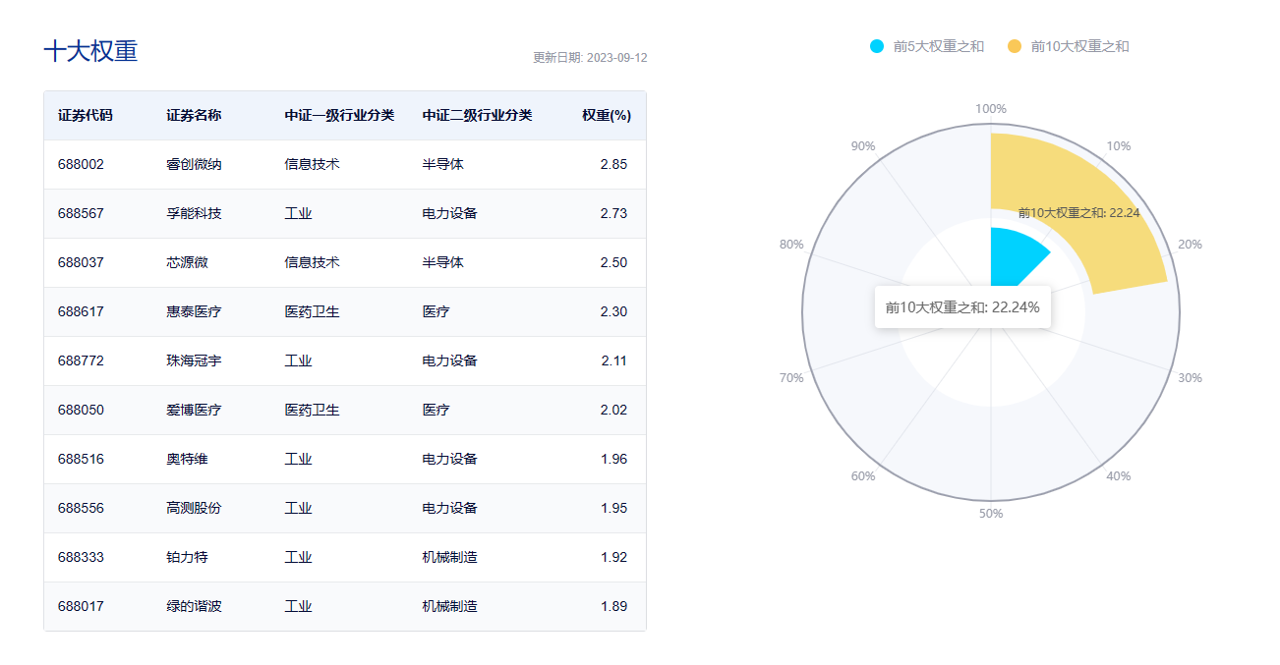
Task: Click the security name 芯源微
Action: pos(187,262)
